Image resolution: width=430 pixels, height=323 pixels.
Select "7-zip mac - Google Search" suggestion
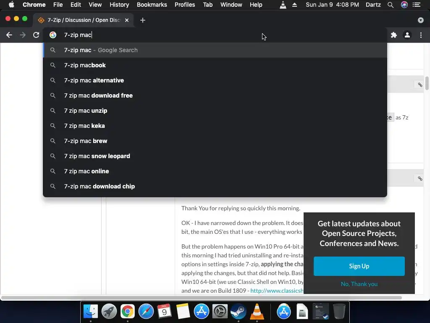click(215, 50)
